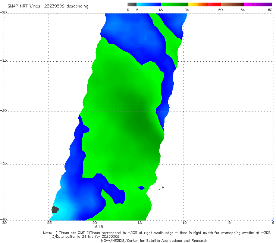The width and height of the screenshot is (276, 243).
Task: Click the longitude axis label '-25'
Action: point(48,223)
